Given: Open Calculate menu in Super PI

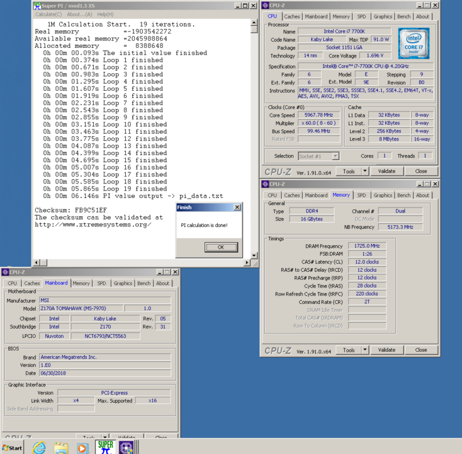Looking at the screenshot, I should pyautogui.click(x=48, y=14).
